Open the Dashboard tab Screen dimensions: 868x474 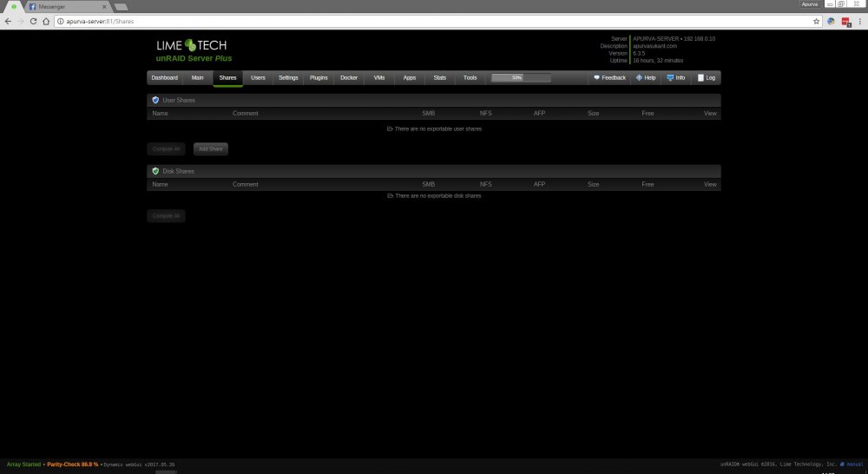click(164, 78)
